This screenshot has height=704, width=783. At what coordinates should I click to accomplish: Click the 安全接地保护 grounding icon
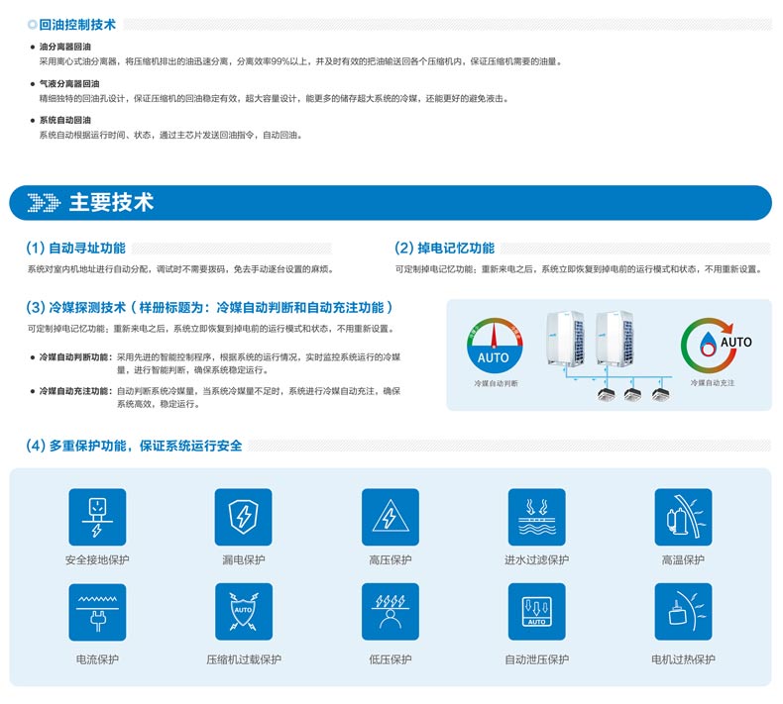(x=97, y=517)
